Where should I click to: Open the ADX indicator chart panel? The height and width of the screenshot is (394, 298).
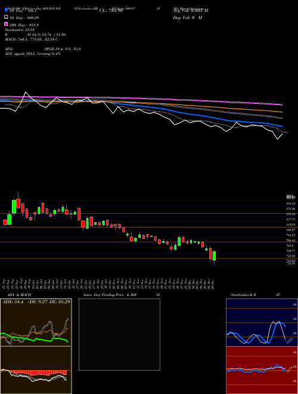(x=36, y=322)
